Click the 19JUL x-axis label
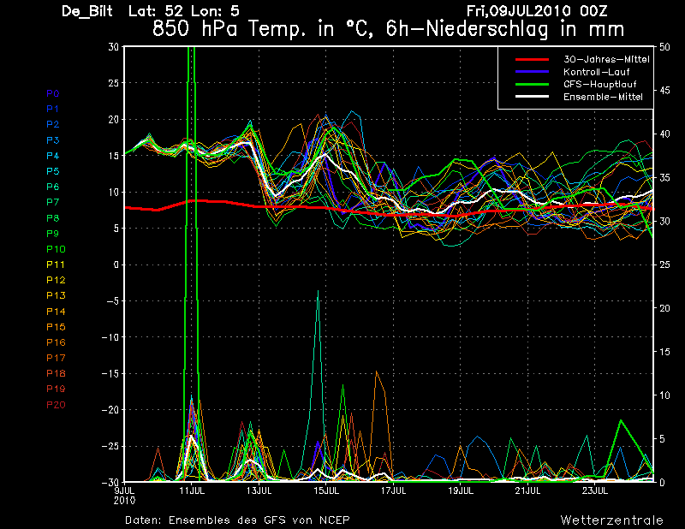Screen dimensions: 685x529 [461, 491]
